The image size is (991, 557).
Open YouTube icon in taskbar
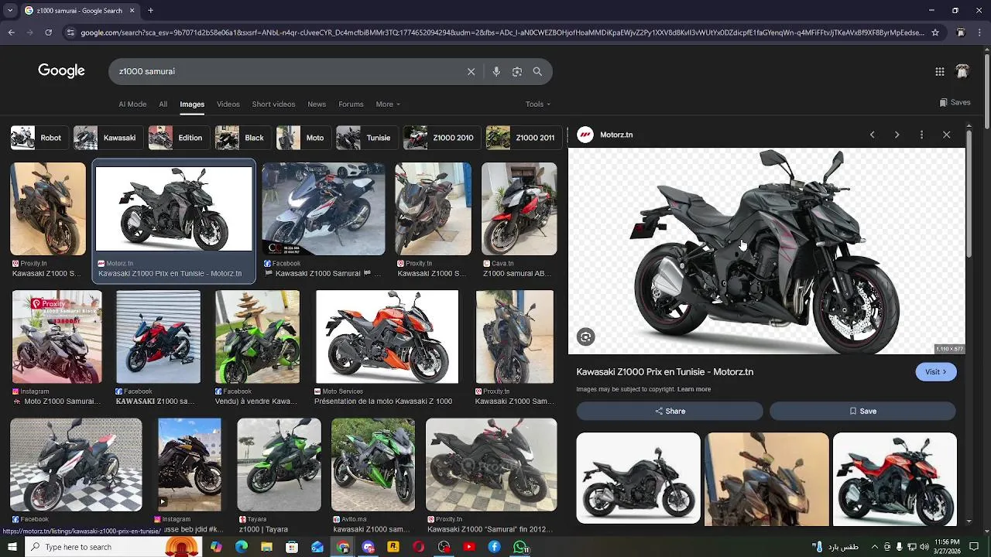pyautogui.click(x=469, y=547)
